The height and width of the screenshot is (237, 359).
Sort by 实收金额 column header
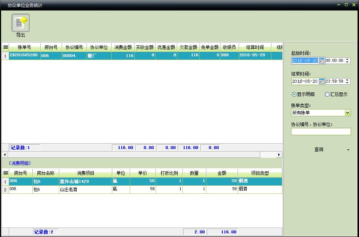pyautogui.click(x=145, y=47)
